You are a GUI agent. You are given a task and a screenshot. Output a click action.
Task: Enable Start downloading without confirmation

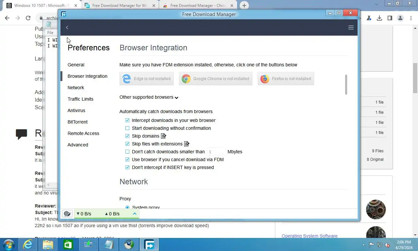pyautogui.click(x=127, y=128)
